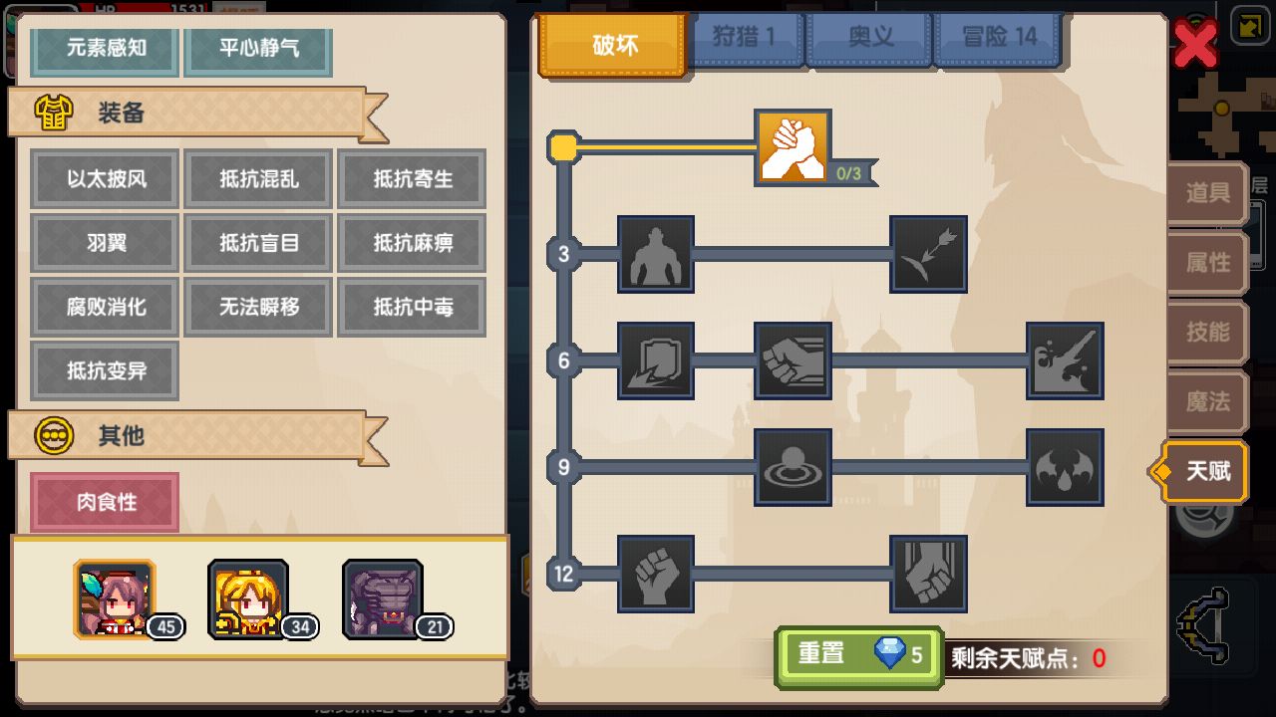Open the 奥义 tab
This screenshot has width=1276, height=717.
coord(870,38)
